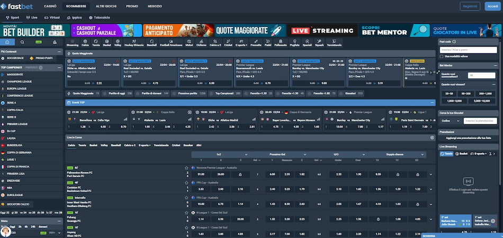
Task: Switch to the Ippica tab
Action: click(x=75, y=17)
